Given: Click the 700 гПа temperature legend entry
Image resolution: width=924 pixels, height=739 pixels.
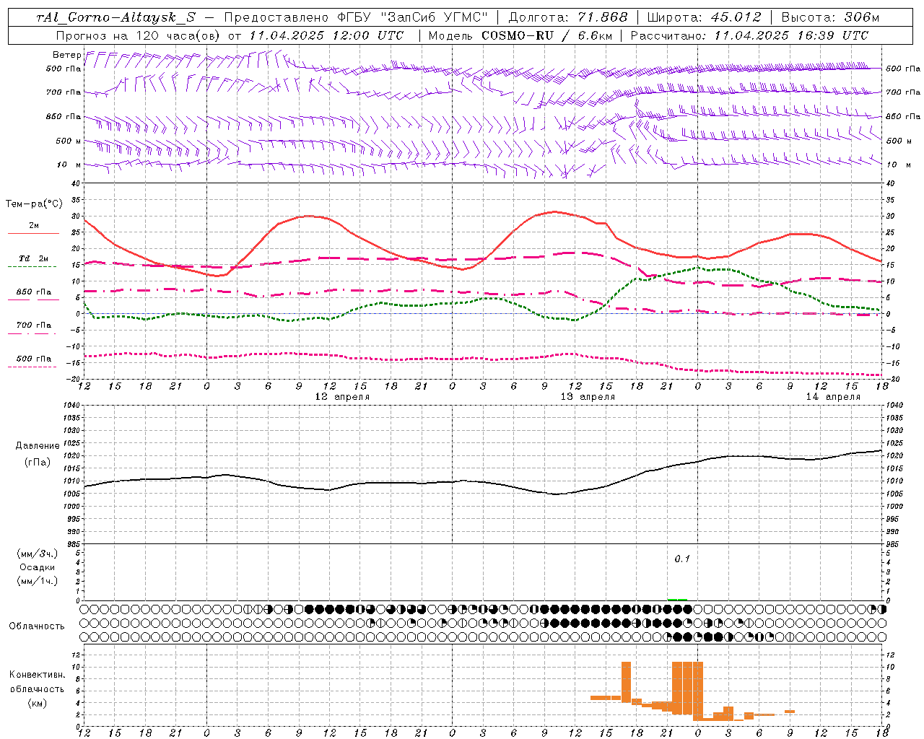Looking at the screenshot, I should coord(34,325).
